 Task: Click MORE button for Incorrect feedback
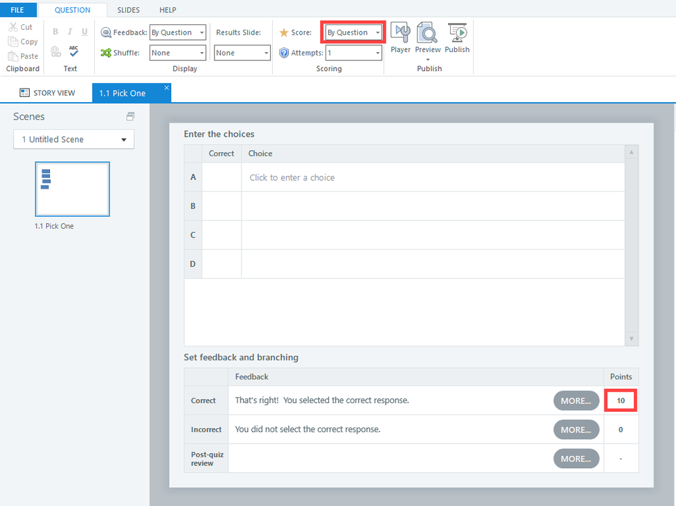pyautogui.click(x=576, y=430)
